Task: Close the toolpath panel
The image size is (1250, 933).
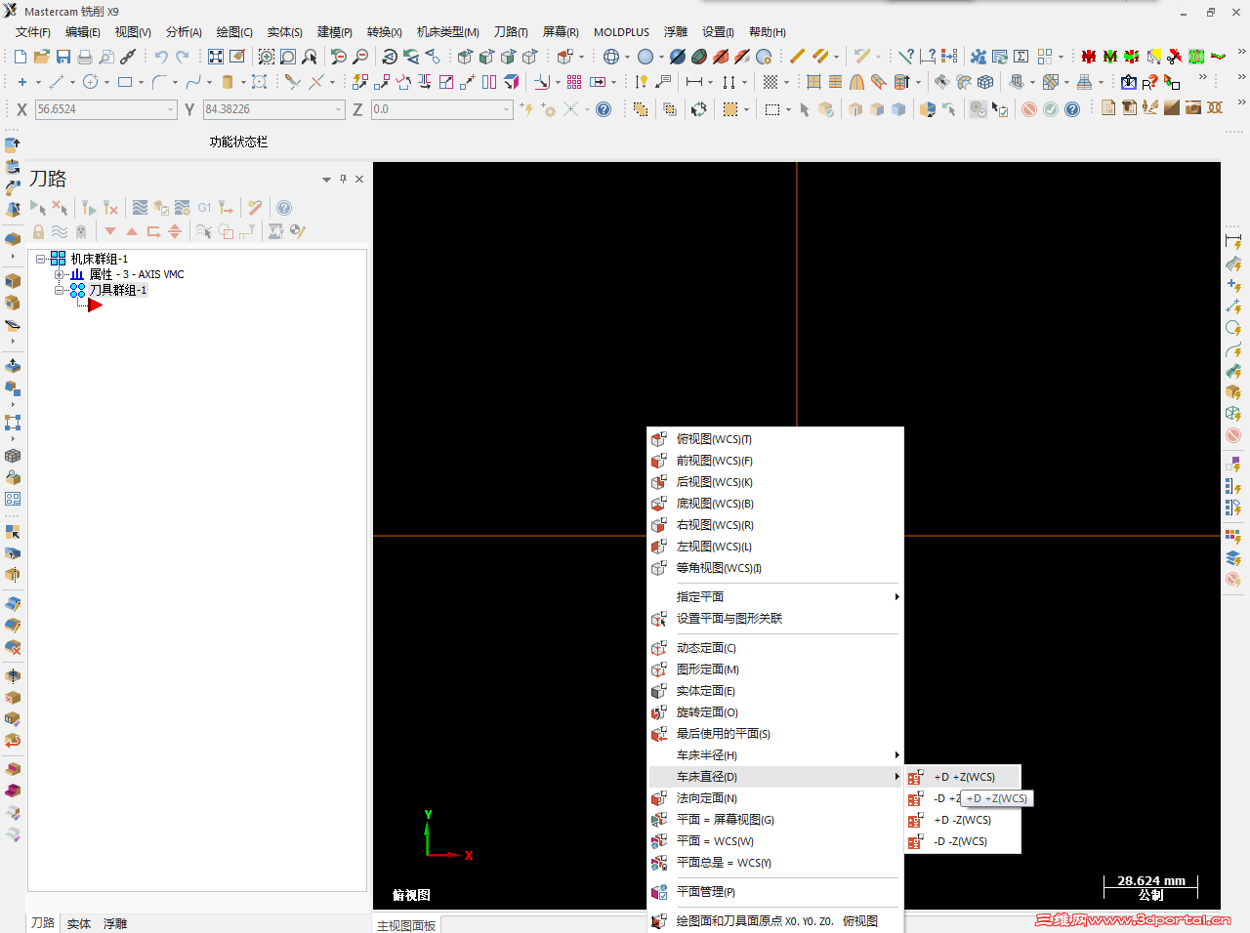Action: click(359, 179)
